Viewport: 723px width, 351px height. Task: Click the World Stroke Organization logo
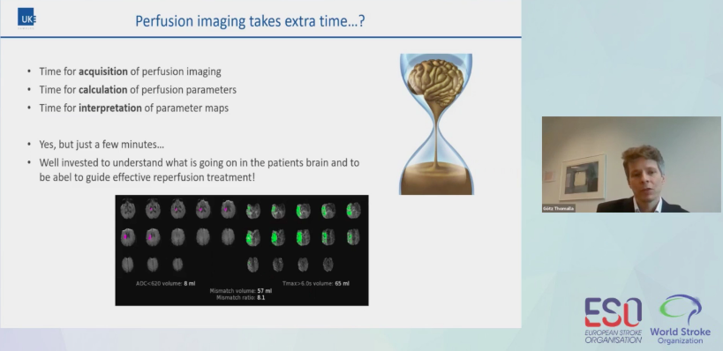point(680,319)
